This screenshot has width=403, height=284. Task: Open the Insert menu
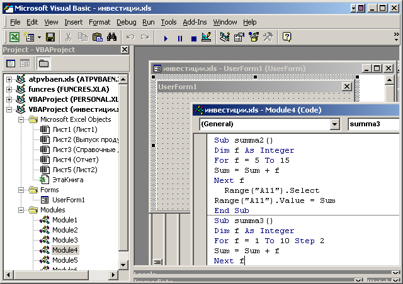(x=74, y=23)
